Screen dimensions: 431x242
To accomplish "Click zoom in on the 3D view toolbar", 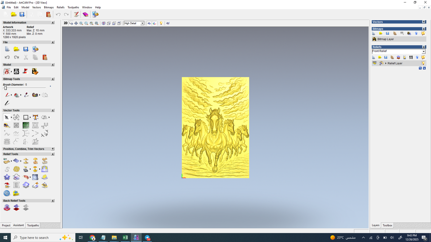I will click(81, 23).
